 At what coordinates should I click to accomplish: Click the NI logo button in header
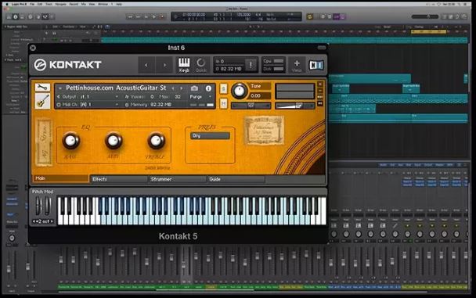(316, 65)
